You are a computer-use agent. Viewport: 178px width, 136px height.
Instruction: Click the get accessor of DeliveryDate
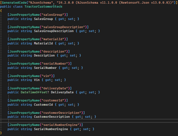tap(82, 92)
